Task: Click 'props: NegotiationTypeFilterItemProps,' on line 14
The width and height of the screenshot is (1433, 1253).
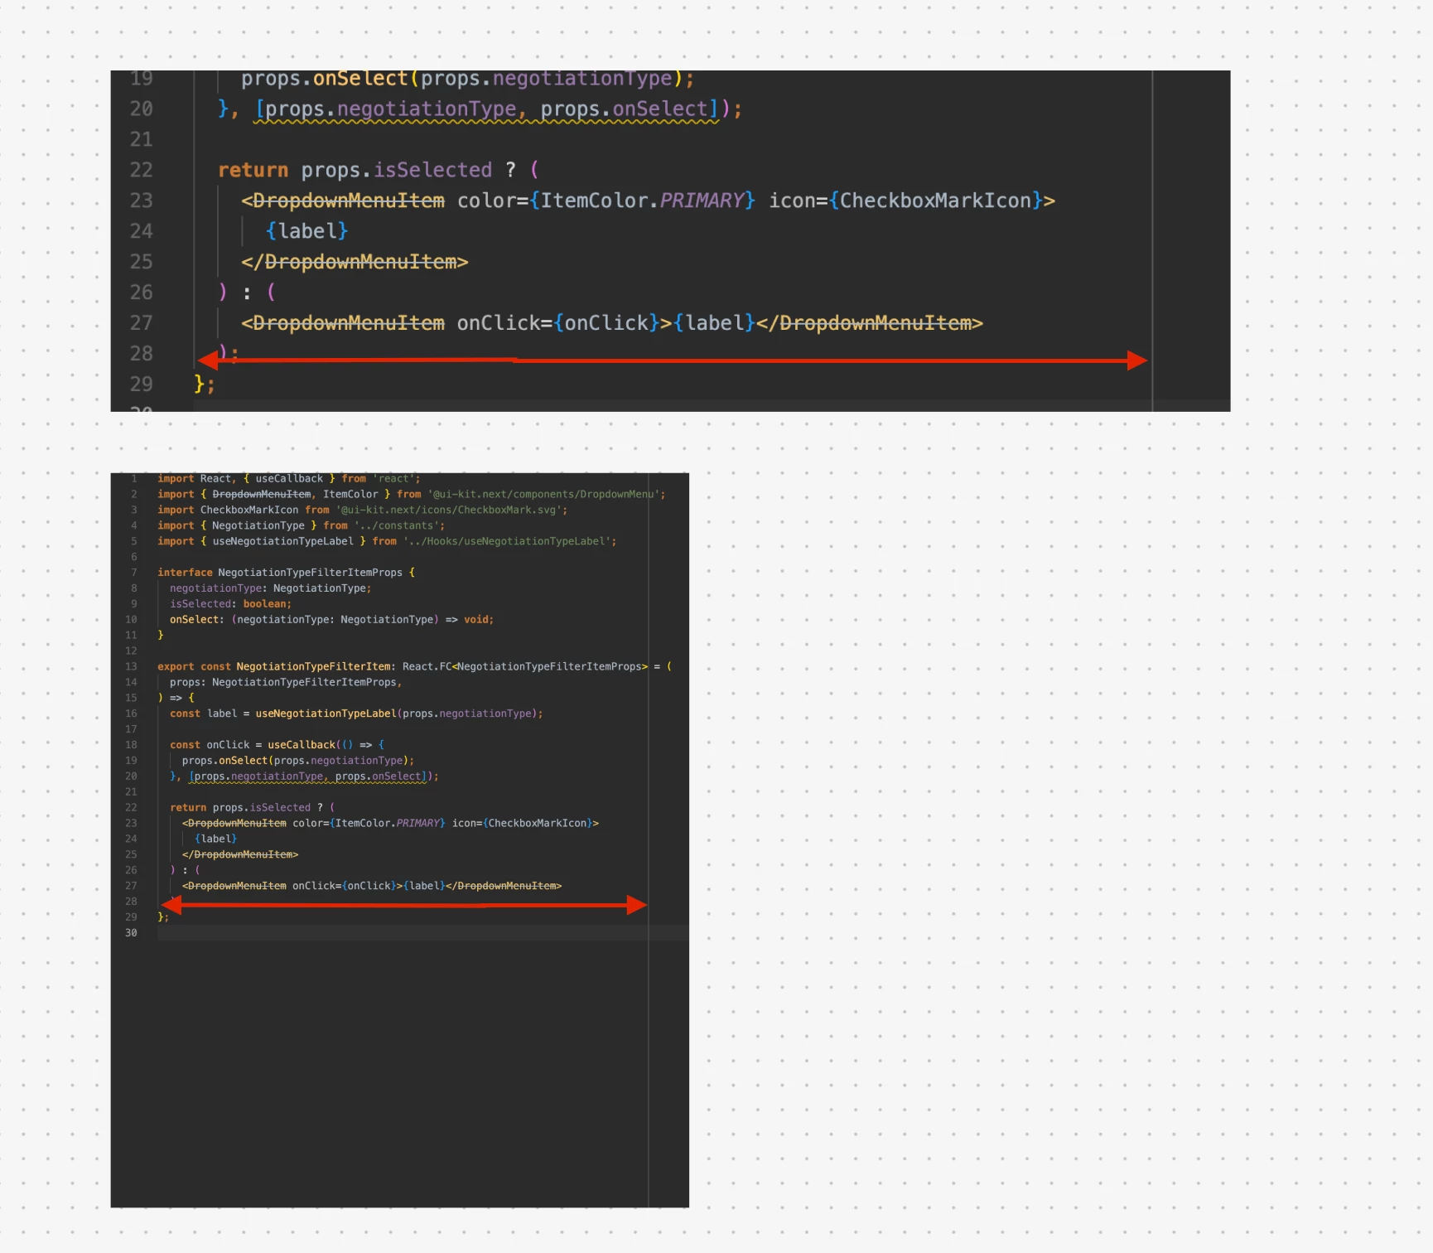Action: click(286, 683)
